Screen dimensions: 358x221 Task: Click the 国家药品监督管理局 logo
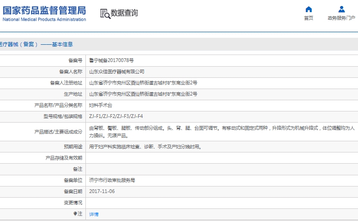coord(44,14)
